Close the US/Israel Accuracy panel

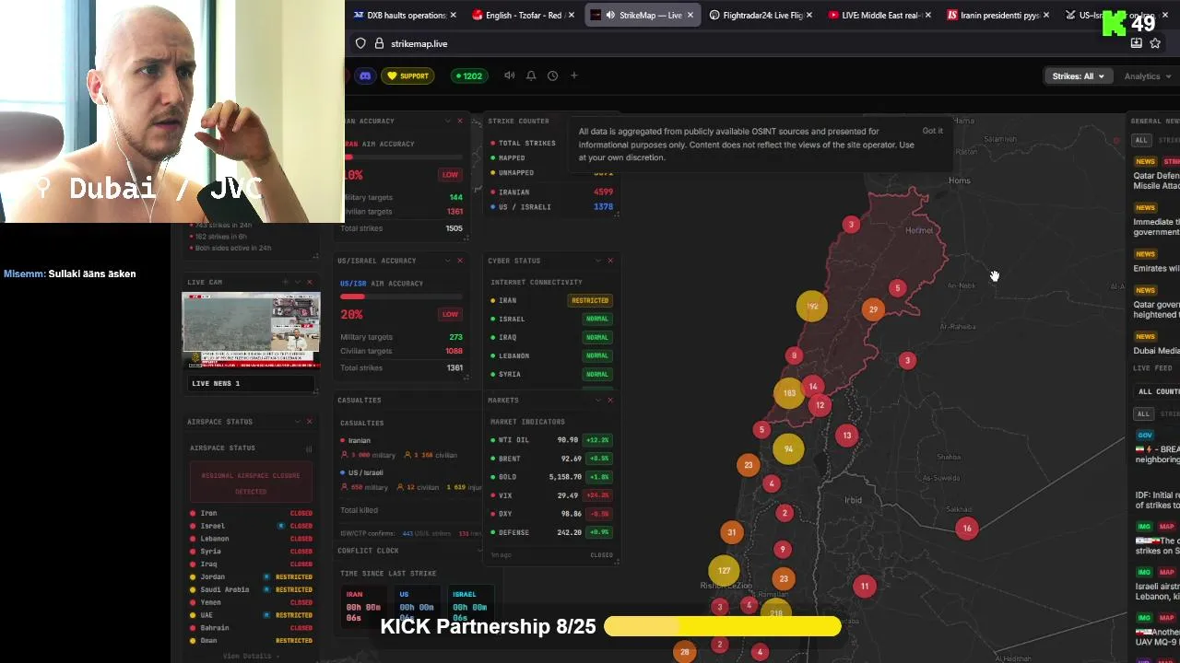(x=460, y=261)
